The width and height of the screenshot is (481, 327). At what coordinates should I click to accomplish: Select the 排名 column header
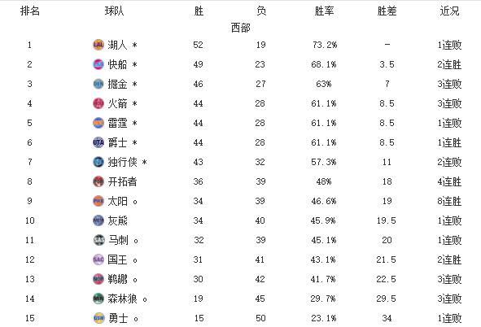pos(30,11)
